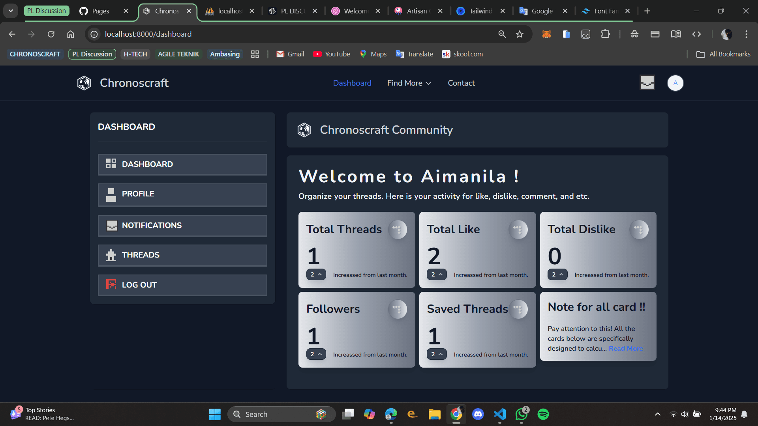Click the round icon on Total Like card
758x426 pixels.
[518, 230]
